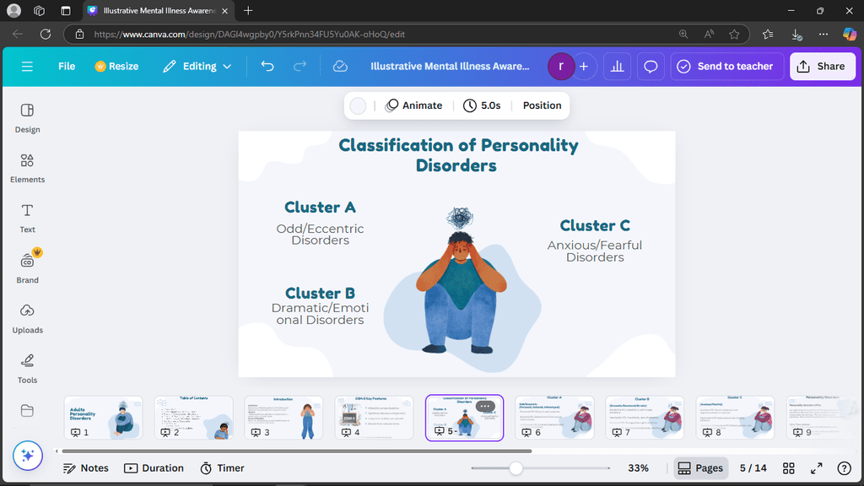Open browser zoom magnifier icon

[683, 34]
